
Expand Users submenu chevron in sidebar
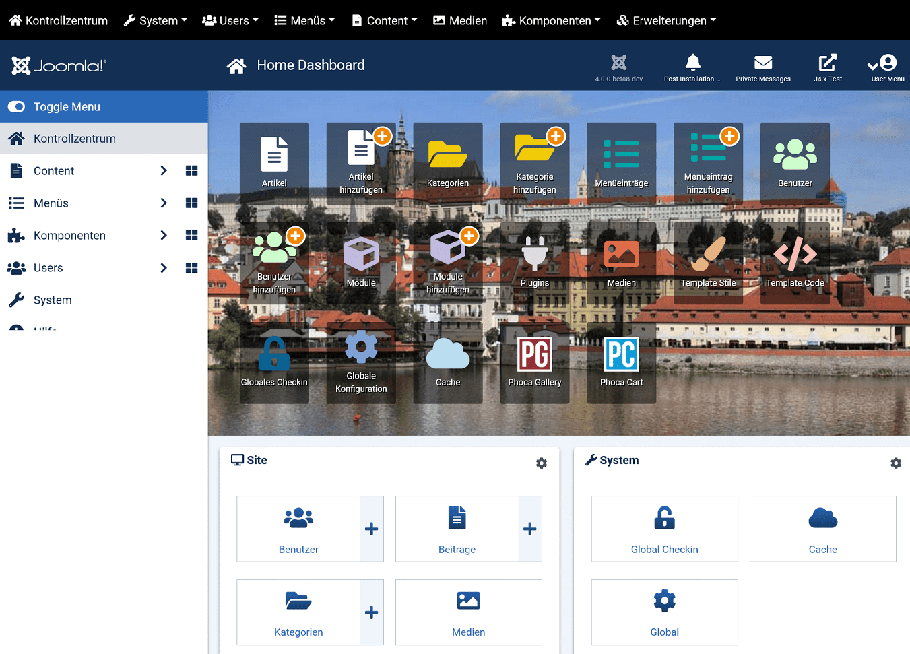tap(163, 268)
